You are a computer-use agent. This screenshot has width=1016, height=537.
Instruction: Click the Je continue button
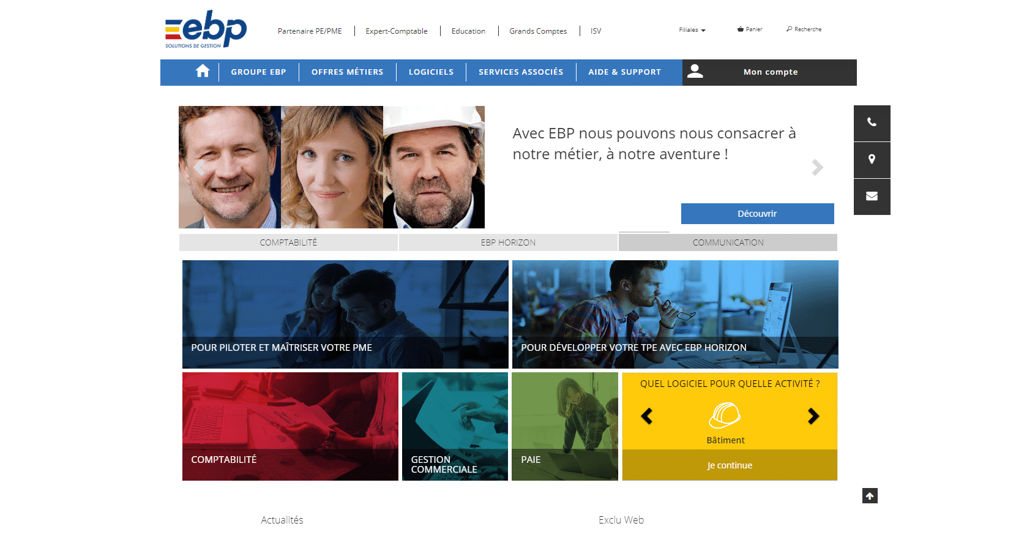pyautogui.click(x=730, y=465)
